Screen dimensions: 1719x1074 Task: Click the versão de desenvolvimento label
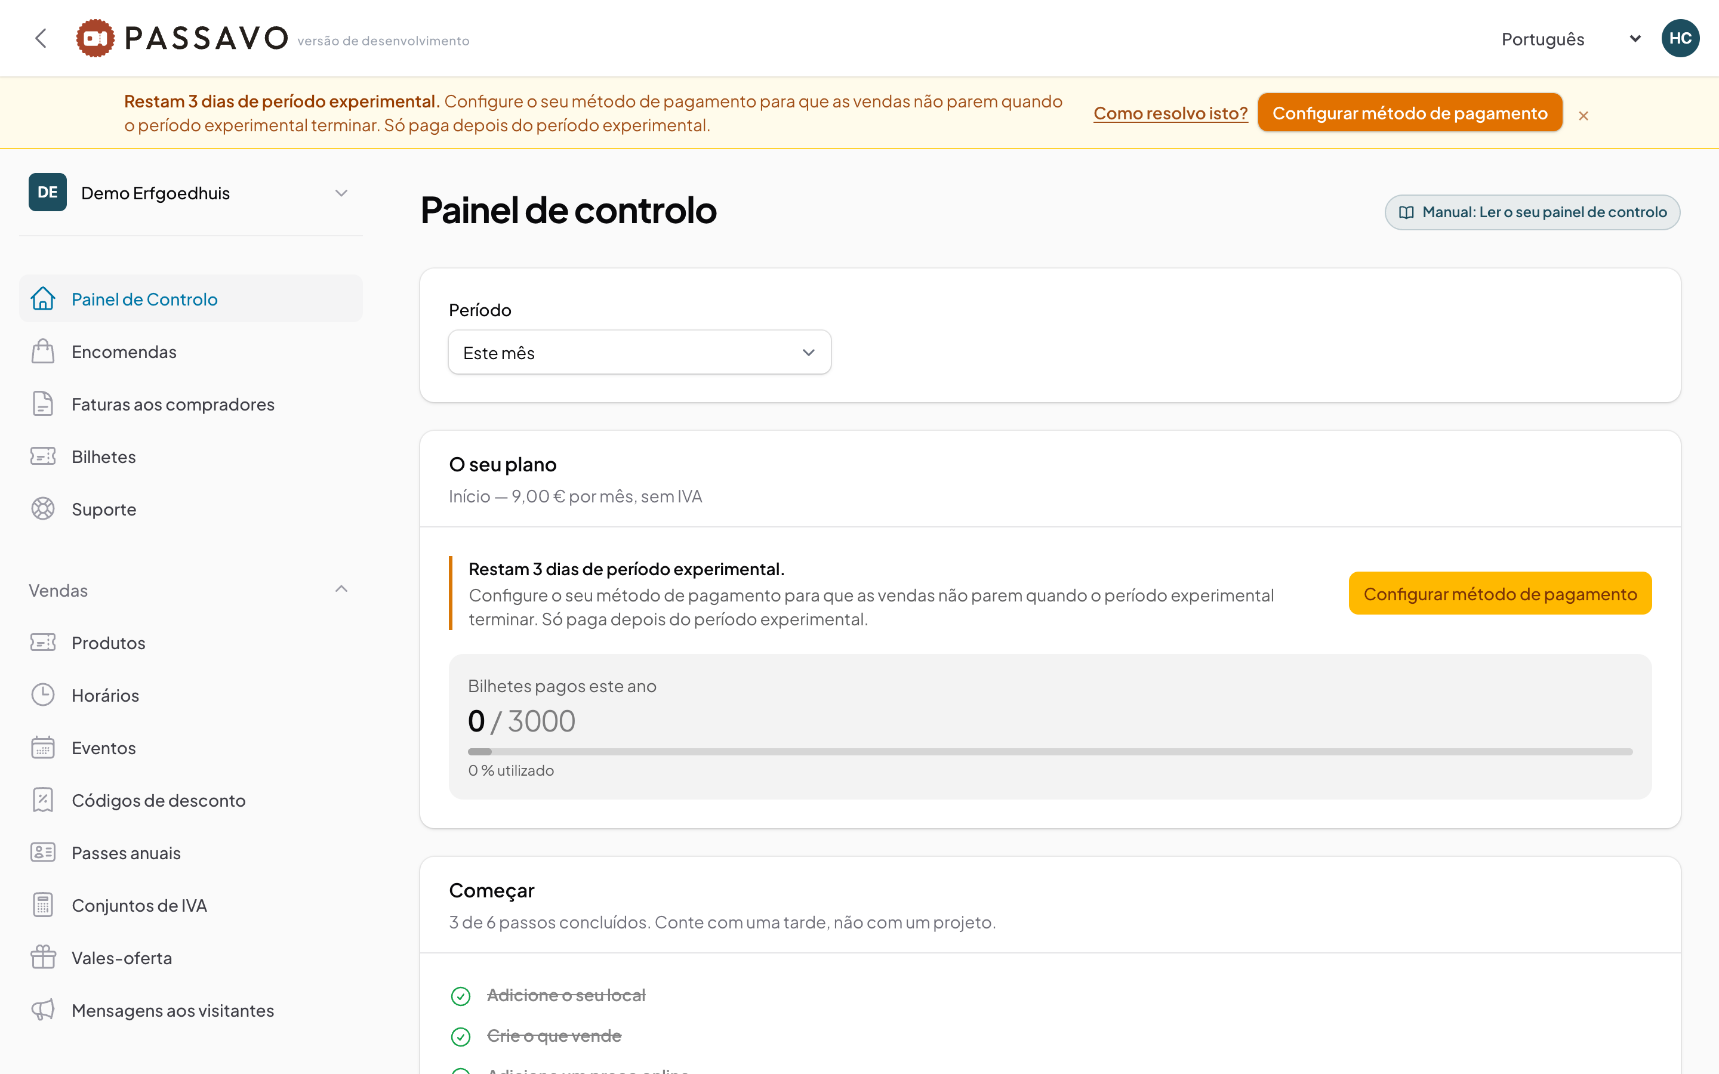pyautogui.click(x=384, y=41)
